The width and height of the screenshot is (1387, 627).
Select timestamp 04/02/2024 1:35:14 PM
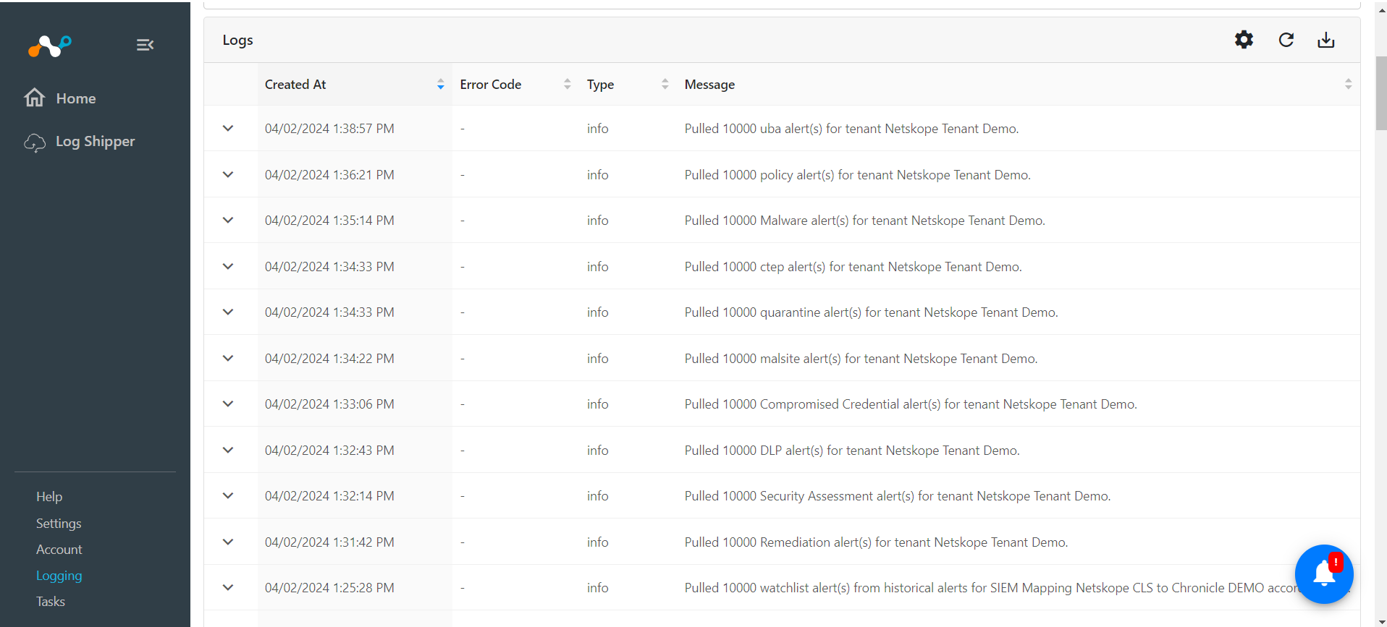pos(329,221)
